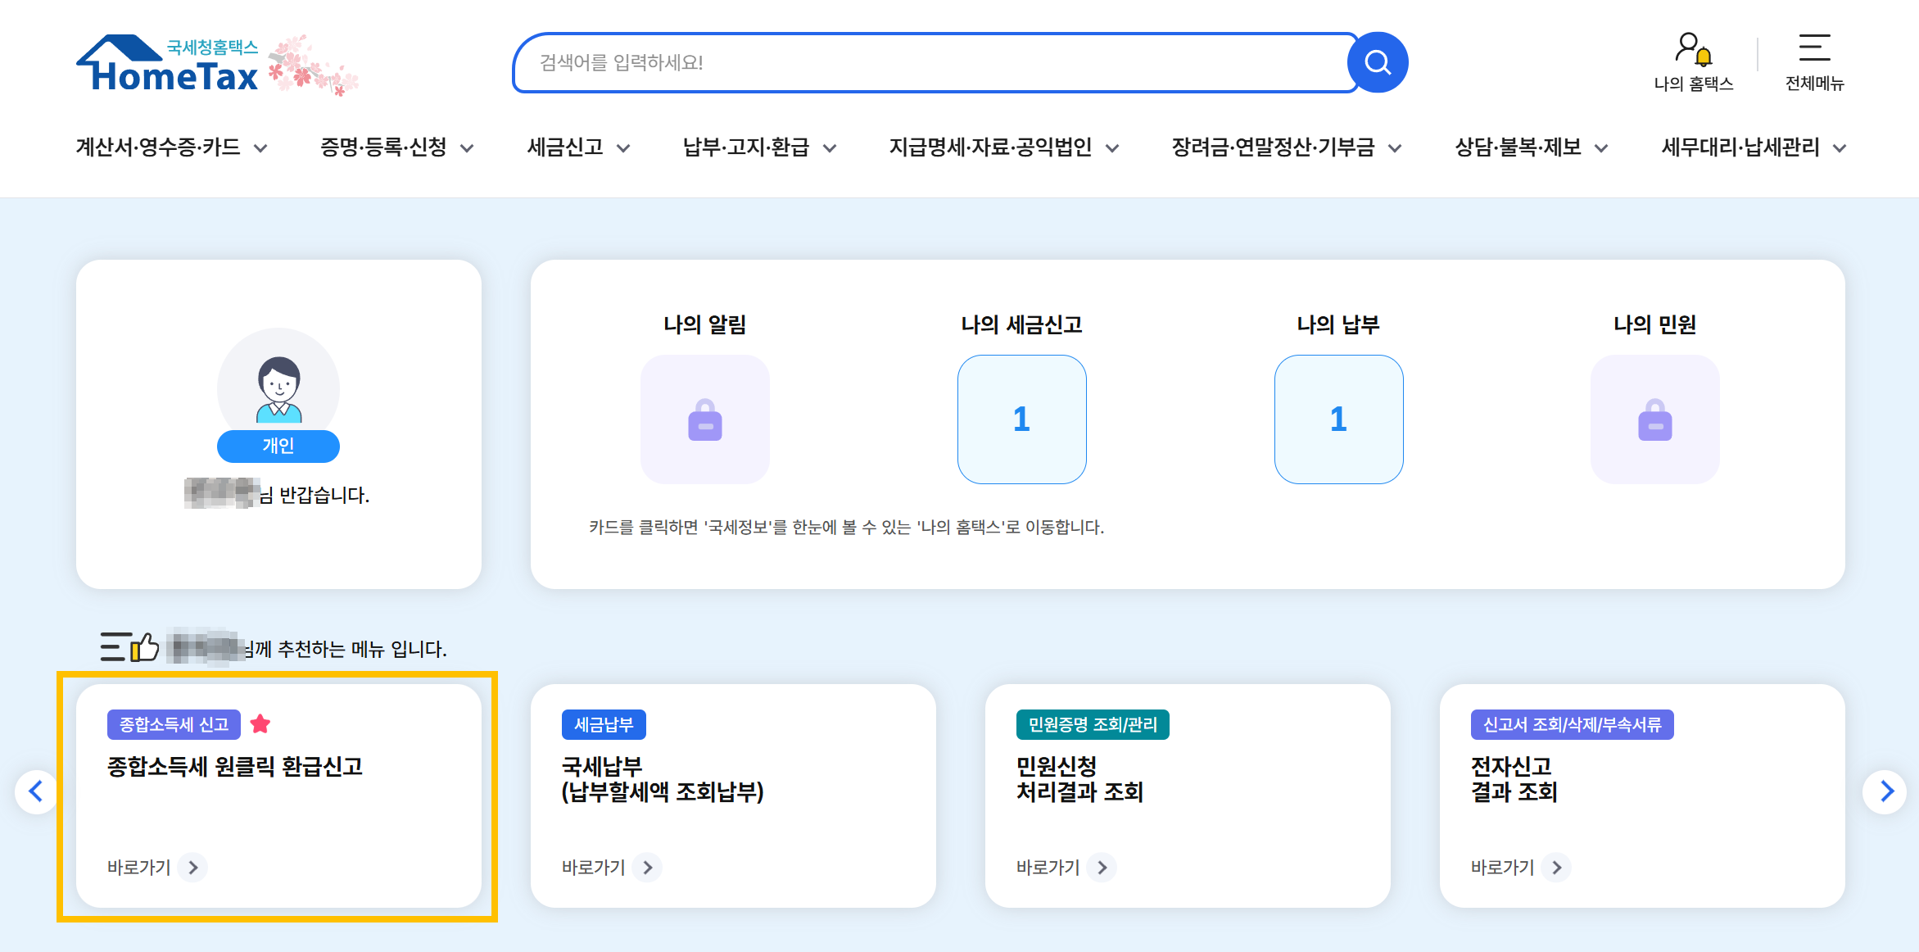This screenshot has width=1919, height=952.
Task: Open 나의 홈택스 user icon
Action: [1692, 49]
